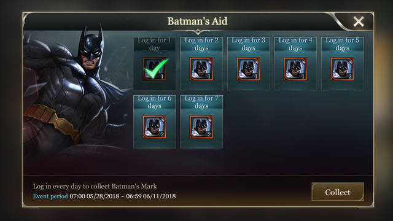Click the Batman character artwork
Image resolution: width=393 pixels, height=221 pixels.
click(x=75, y=93)
